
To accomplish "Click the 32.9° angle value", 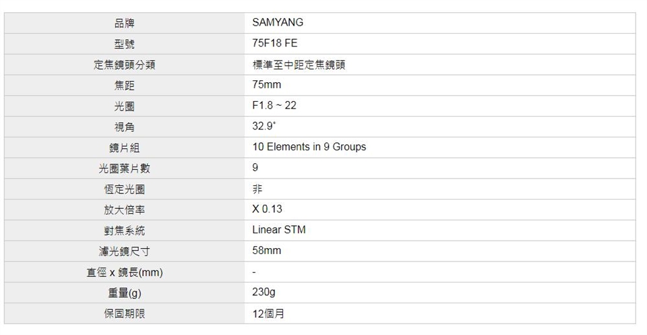I will tap(264, 126).
